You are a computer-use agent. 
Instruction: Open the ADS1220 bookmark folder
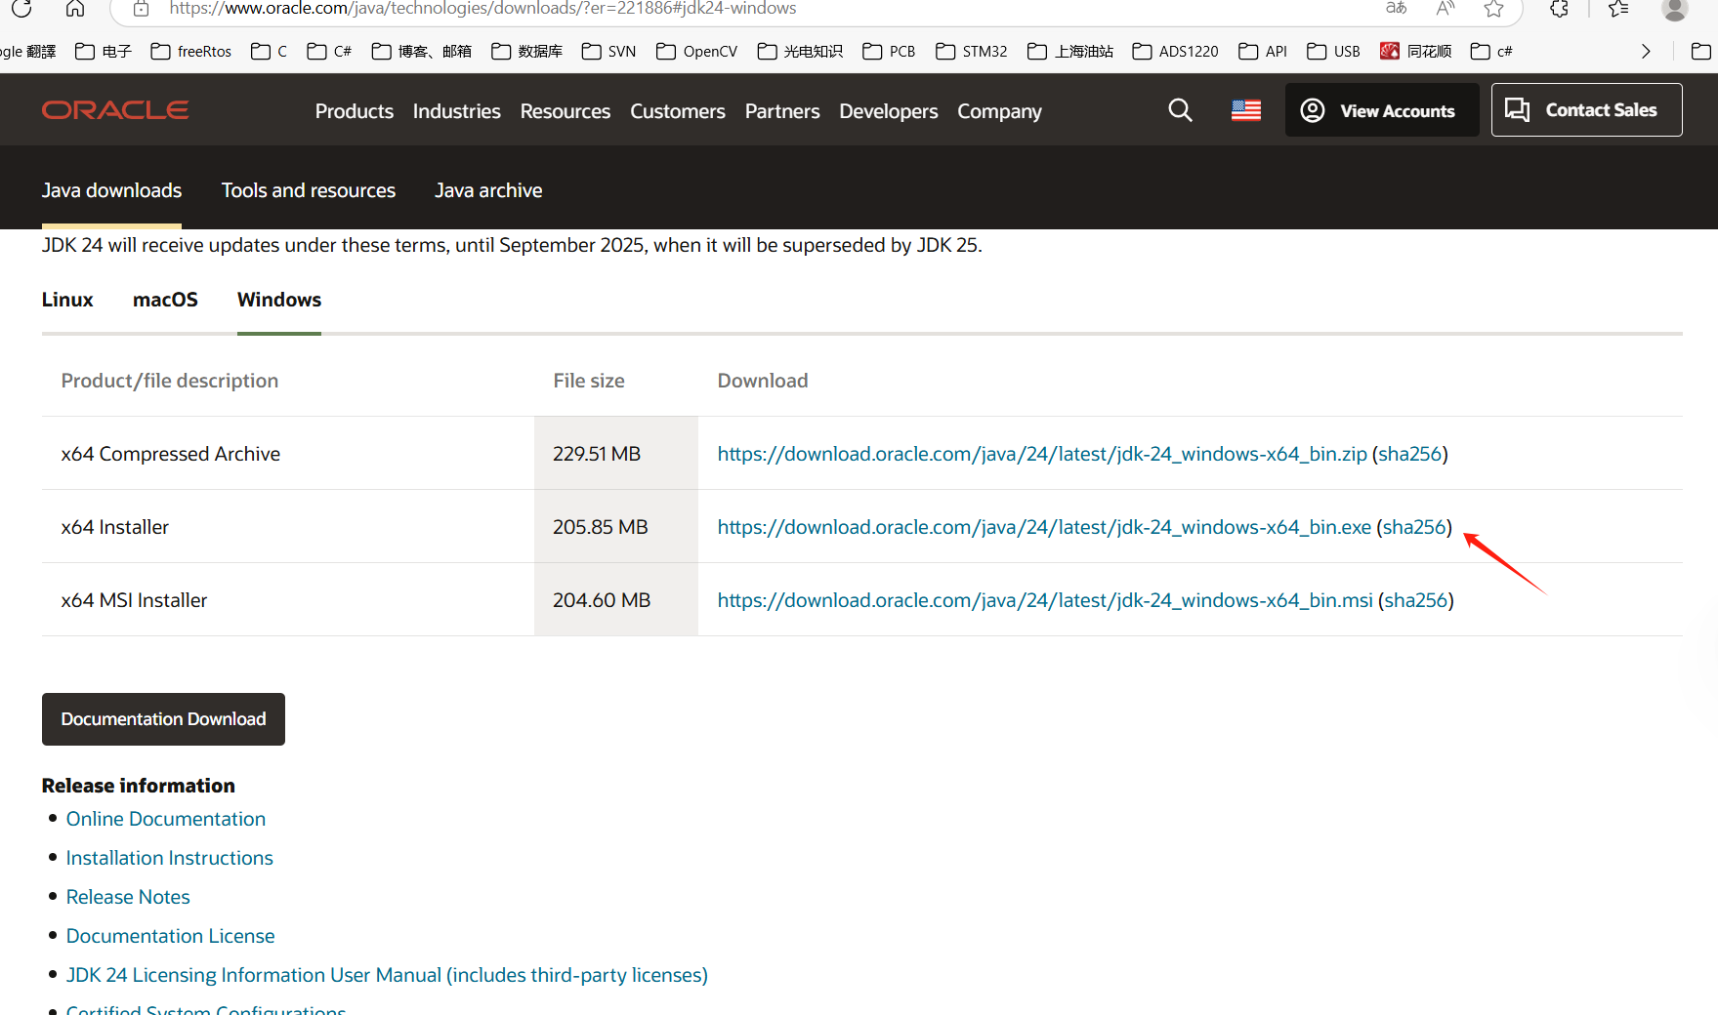pos(1175,51)
